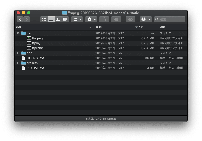This screenshot has height=141, width=202.
Task: Click the 標準テキスト書類 type of README.txt
Action: (171, 68)
